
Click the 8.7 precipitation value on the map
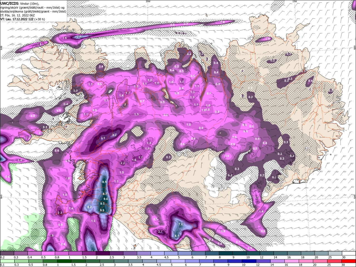click(105, 194)
